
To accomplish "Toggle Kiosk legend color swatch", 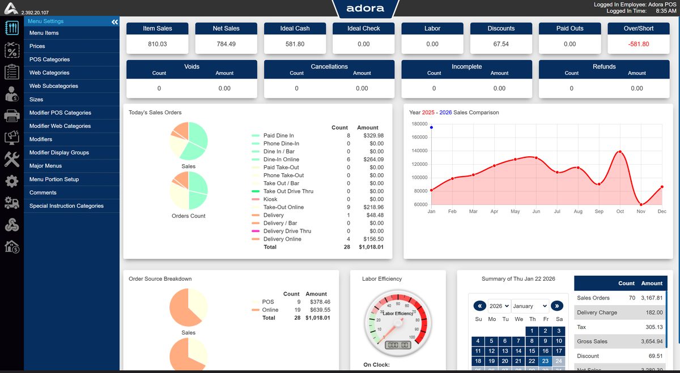I will point(255,199).
